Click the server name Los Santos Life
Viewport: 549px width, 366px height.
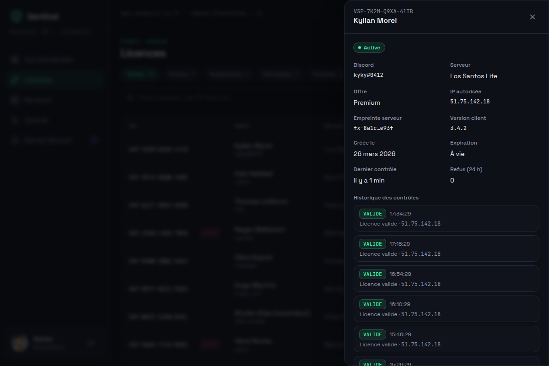coord(474,76)
